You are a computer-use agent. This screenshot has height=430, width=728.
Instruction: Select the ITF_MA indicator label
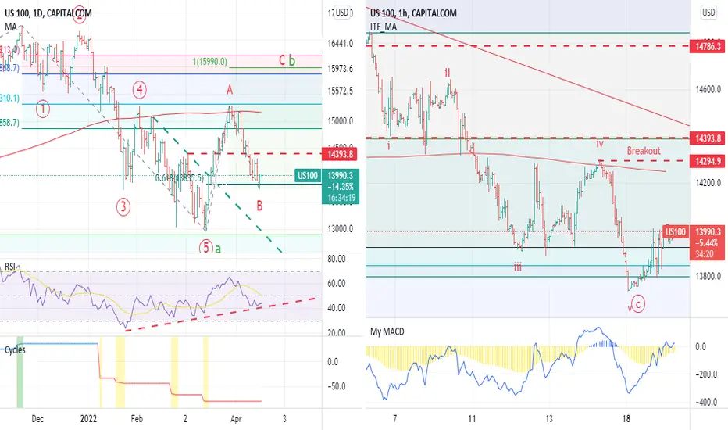(384, 27)
